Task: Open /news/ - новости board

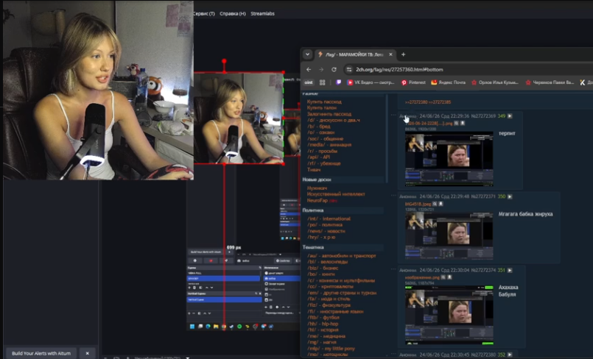Action: (x=326, y=231)
